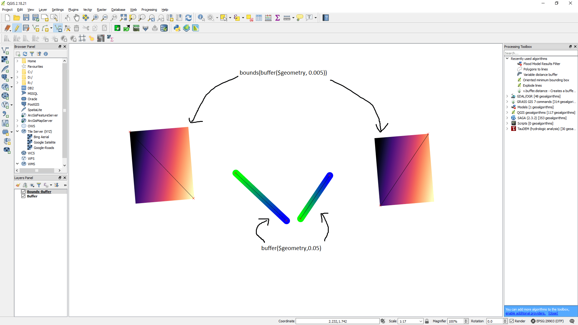The image size is (578, 325).
Task: Collapse the Tile Server (XYZ) entry
Action: click(17, 131)
